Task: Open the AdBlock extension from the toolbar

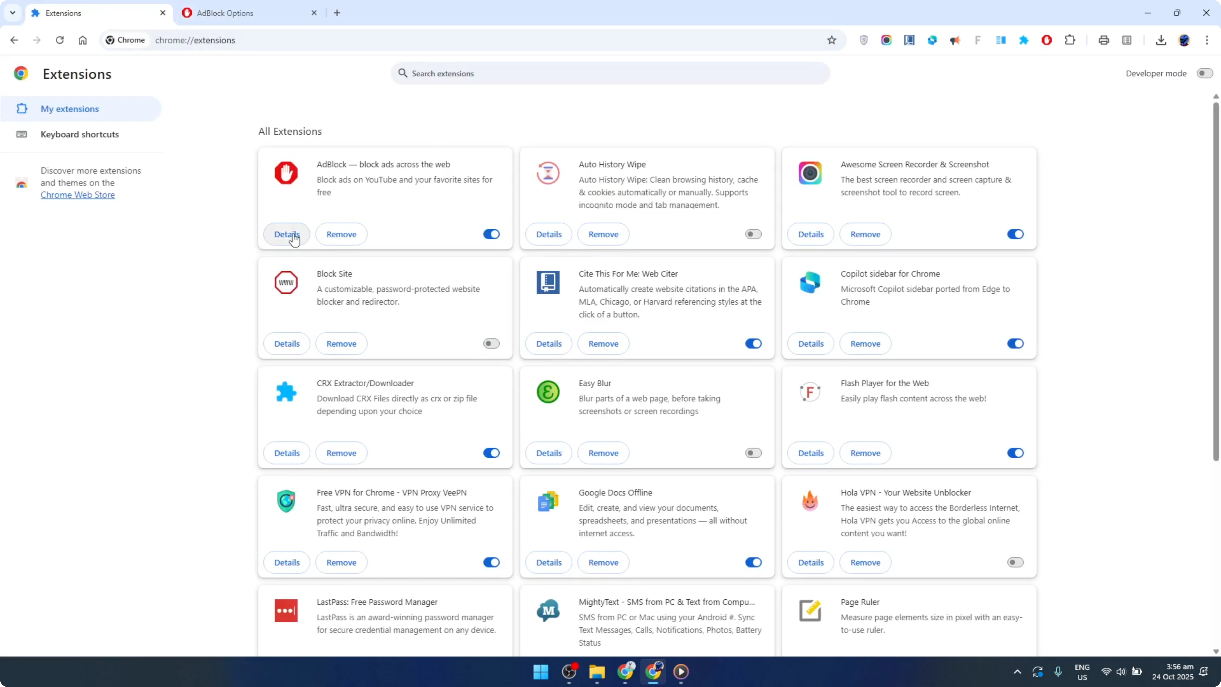Action: point(1047,40)
